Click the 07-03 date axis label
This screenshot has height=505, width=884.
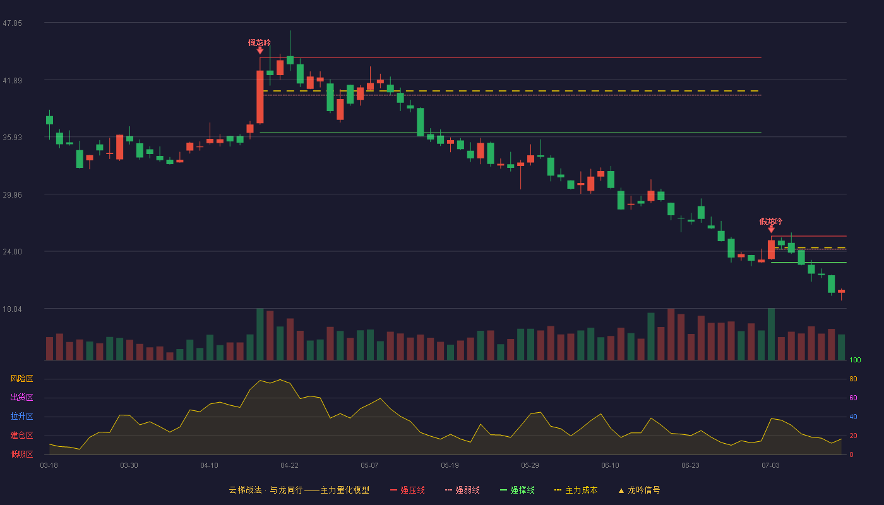coord(770,465)
